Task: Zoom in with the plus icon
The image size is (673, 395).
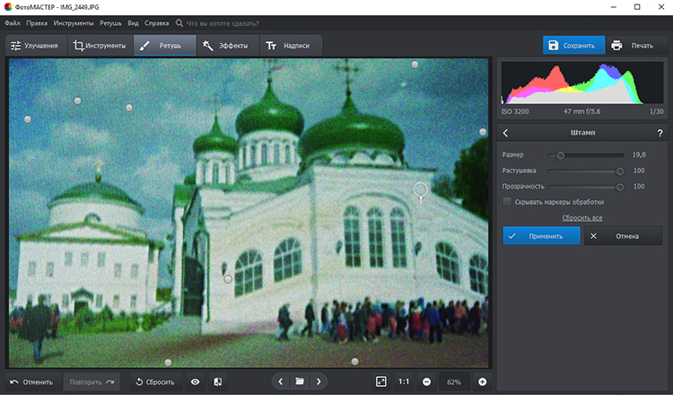Action: [482, 382]
